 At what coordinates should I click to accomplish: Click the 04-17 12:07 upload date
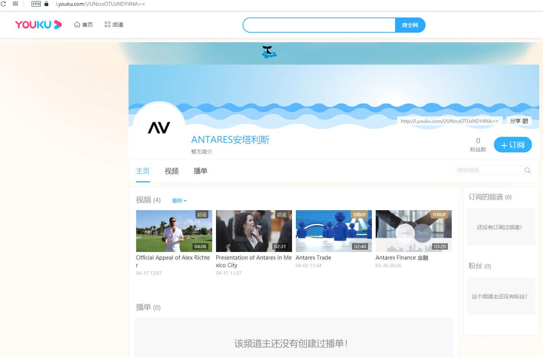pos(149,273)
